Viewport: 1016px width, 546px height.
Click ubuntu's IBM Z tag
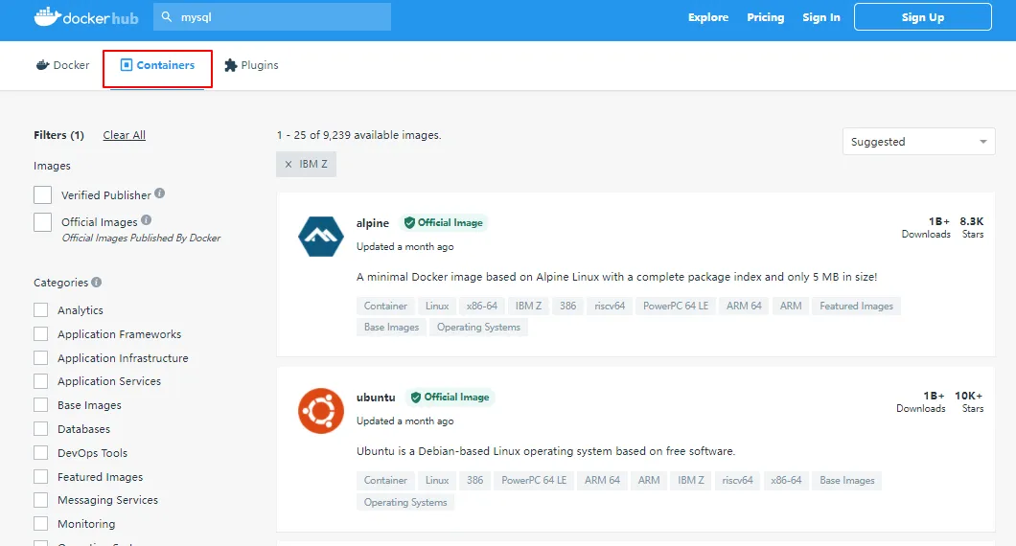pos(691,480)
